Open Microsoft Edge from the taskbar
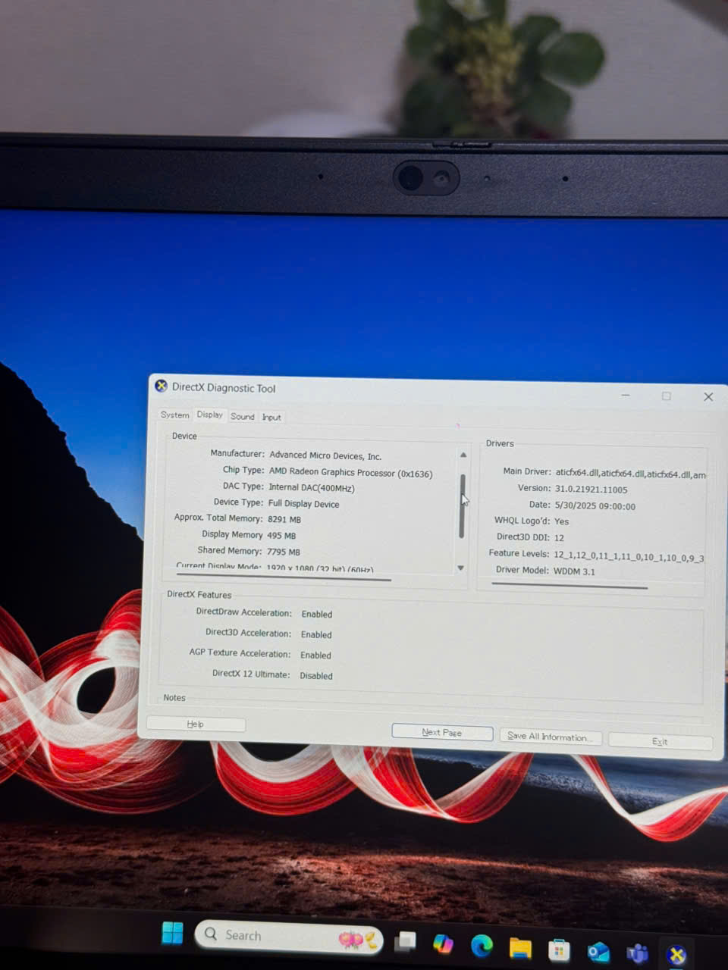 pyautogui.click(x=482, y=946)
